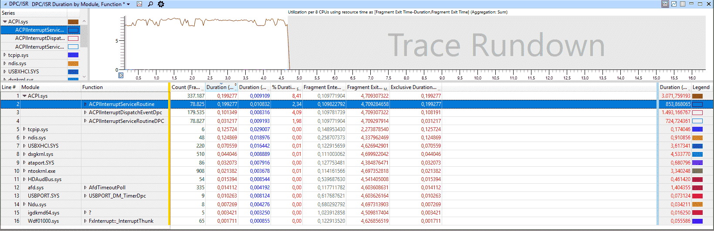Toggle Legend color box in ataport.SYS table row

click(697, 163)
